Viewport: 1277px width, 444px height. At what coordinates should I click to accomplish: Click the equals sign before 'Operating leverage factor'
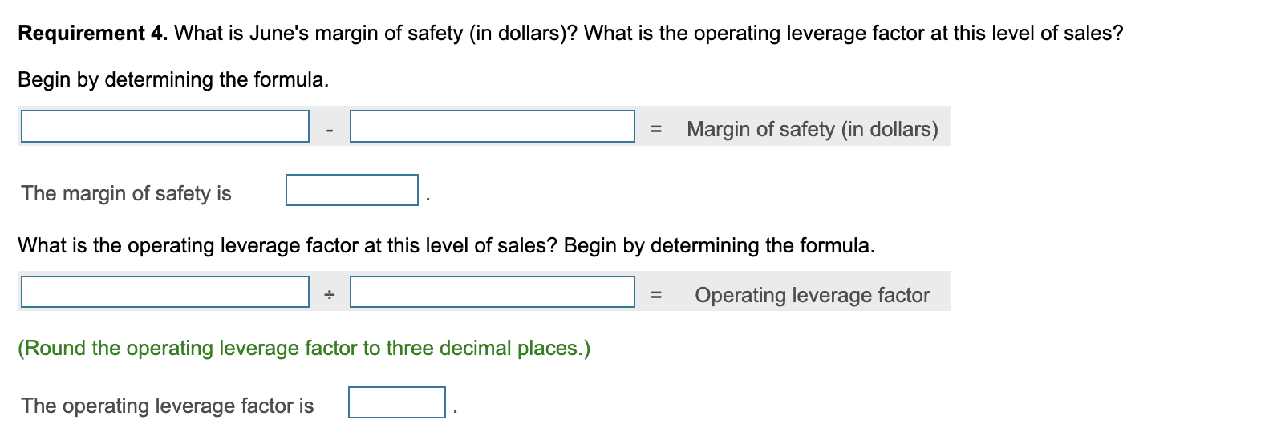(656, 295)
